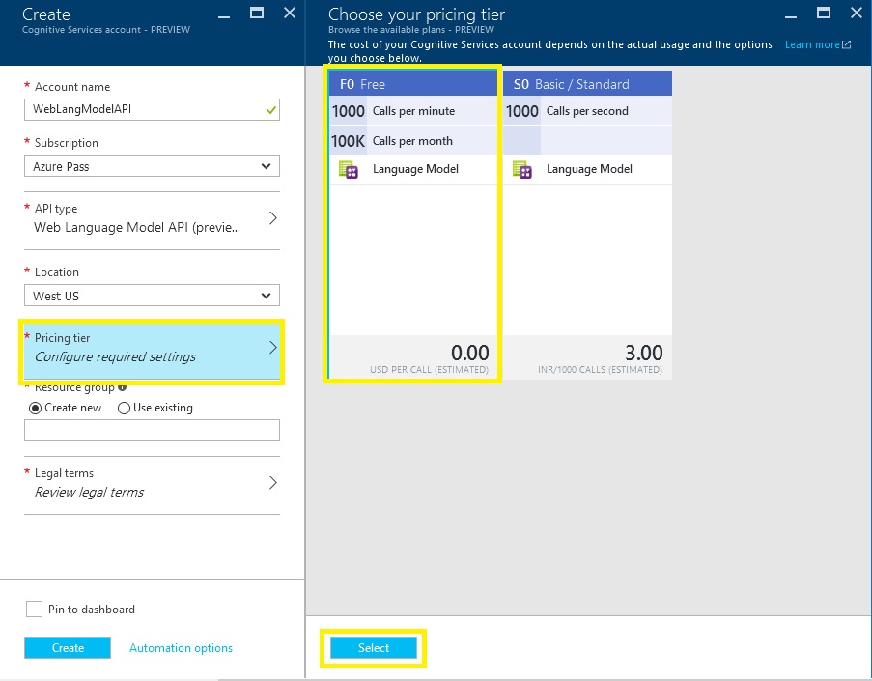
Task: Click the Language Model label in F0 tier
Action: (415, 169)
